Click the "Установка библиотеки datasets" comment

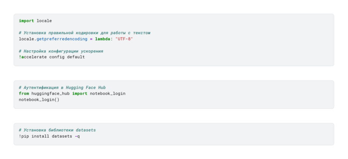click(x=57, y=130)
